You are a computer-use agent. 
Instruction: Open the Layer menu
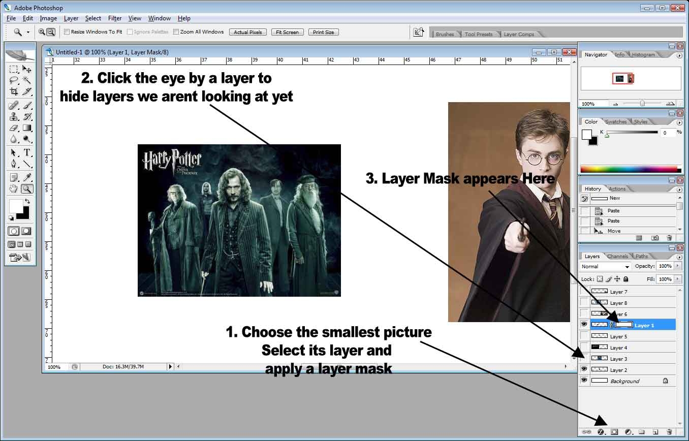(71, 18)
